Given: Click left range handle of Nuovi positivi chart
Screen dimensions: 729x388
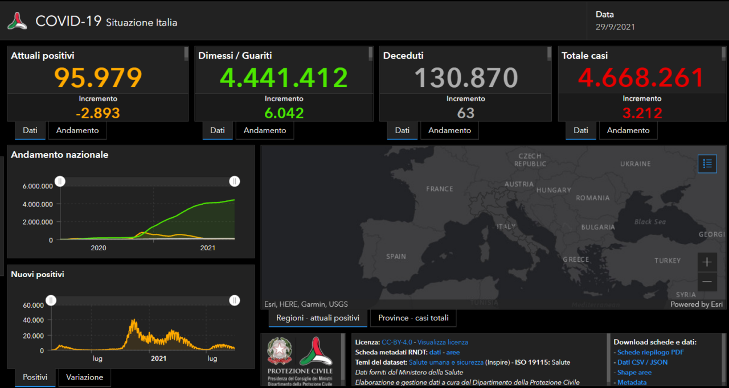Looking at the screenshot, I should pos(51,300).
